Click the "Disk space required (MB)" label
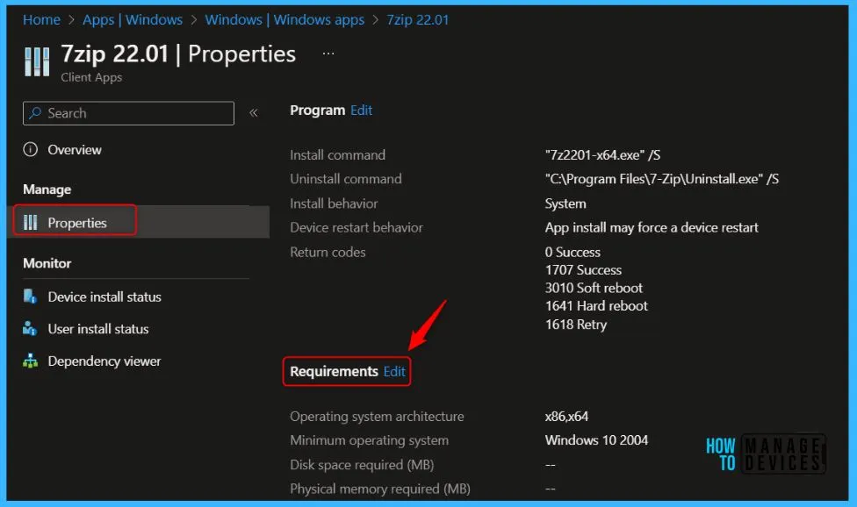Image resolution: width=857 pixels, height=507 pixels. click(x=362, y=465)
